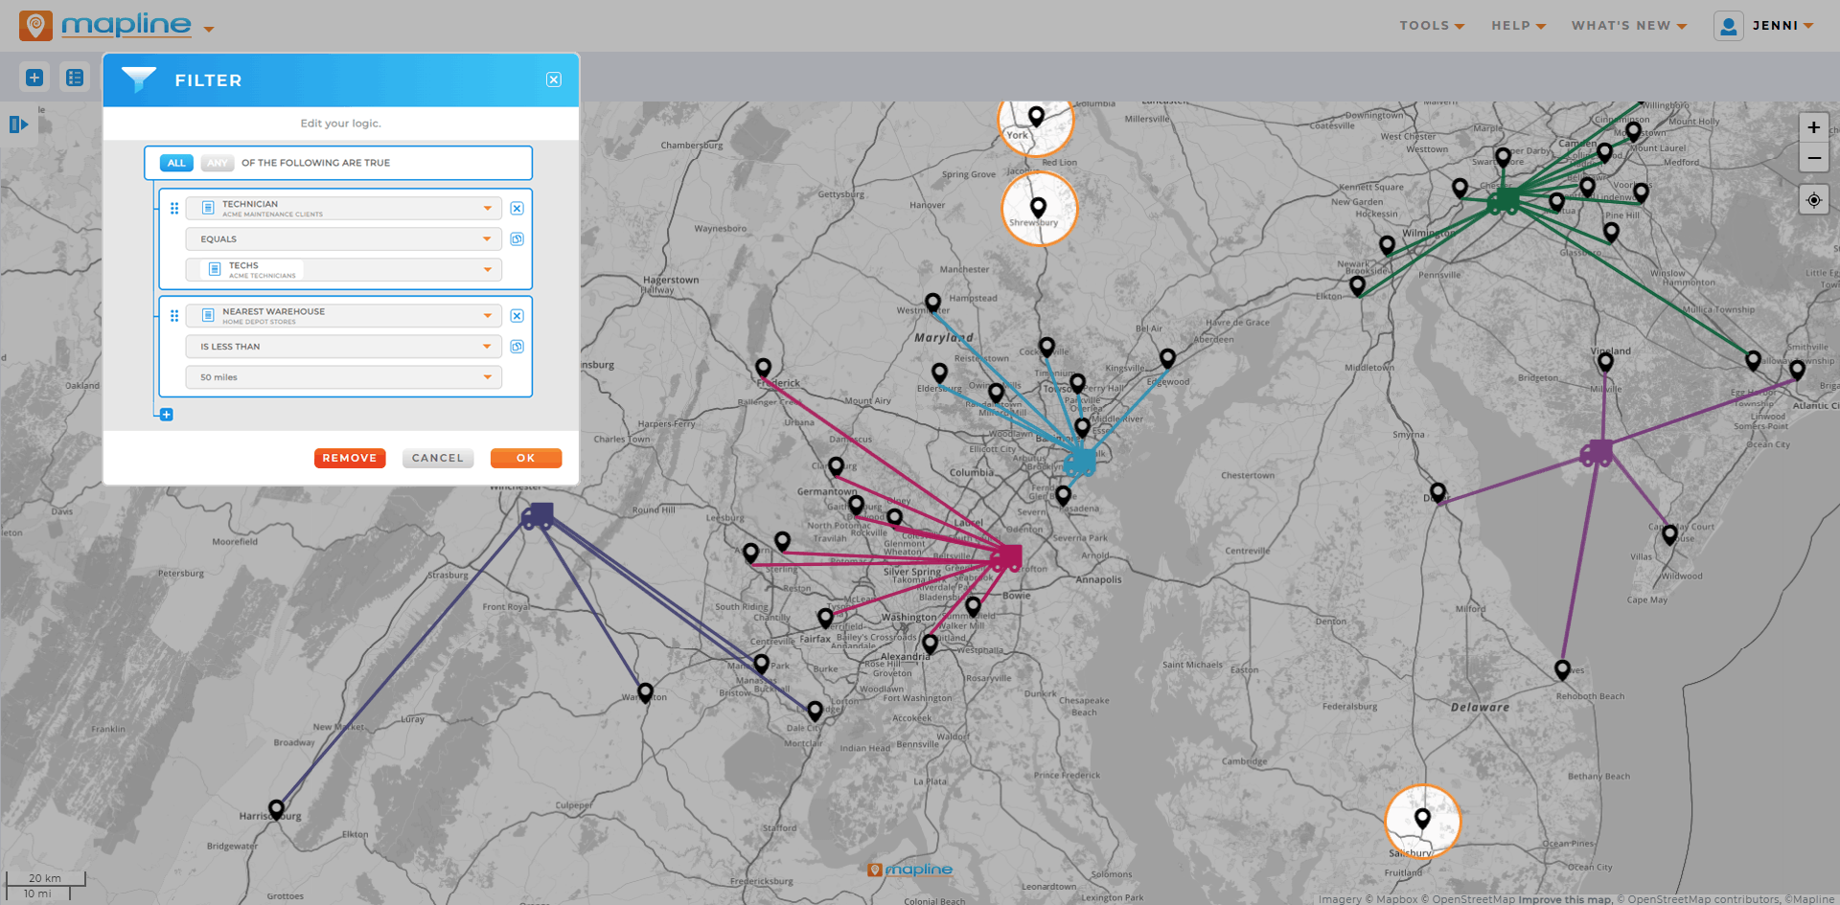Locate my position on map
1840x905 pixels.
1813,200
